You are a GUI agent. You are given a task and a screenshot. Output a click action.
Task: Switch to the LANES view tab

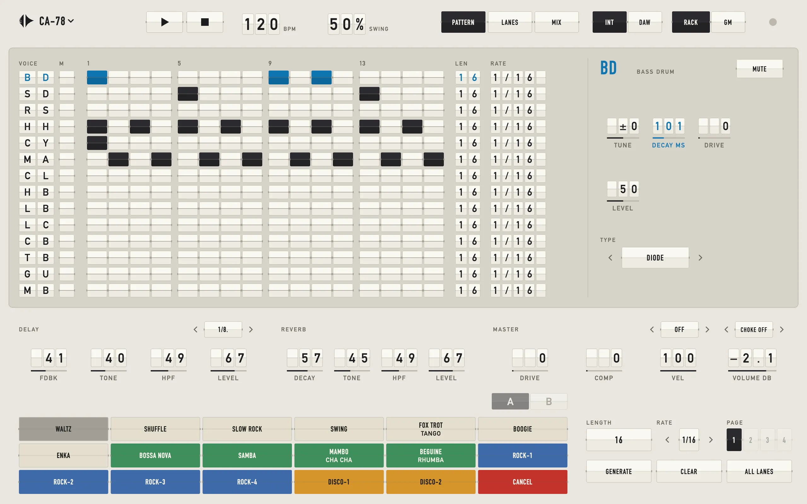(x=509, y=22)
